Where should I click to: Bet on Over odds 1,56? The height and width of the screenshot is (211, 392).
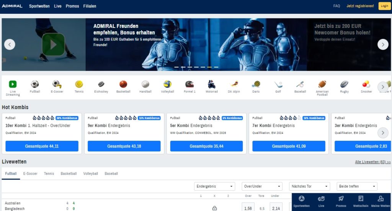click(x=248, y=207)
